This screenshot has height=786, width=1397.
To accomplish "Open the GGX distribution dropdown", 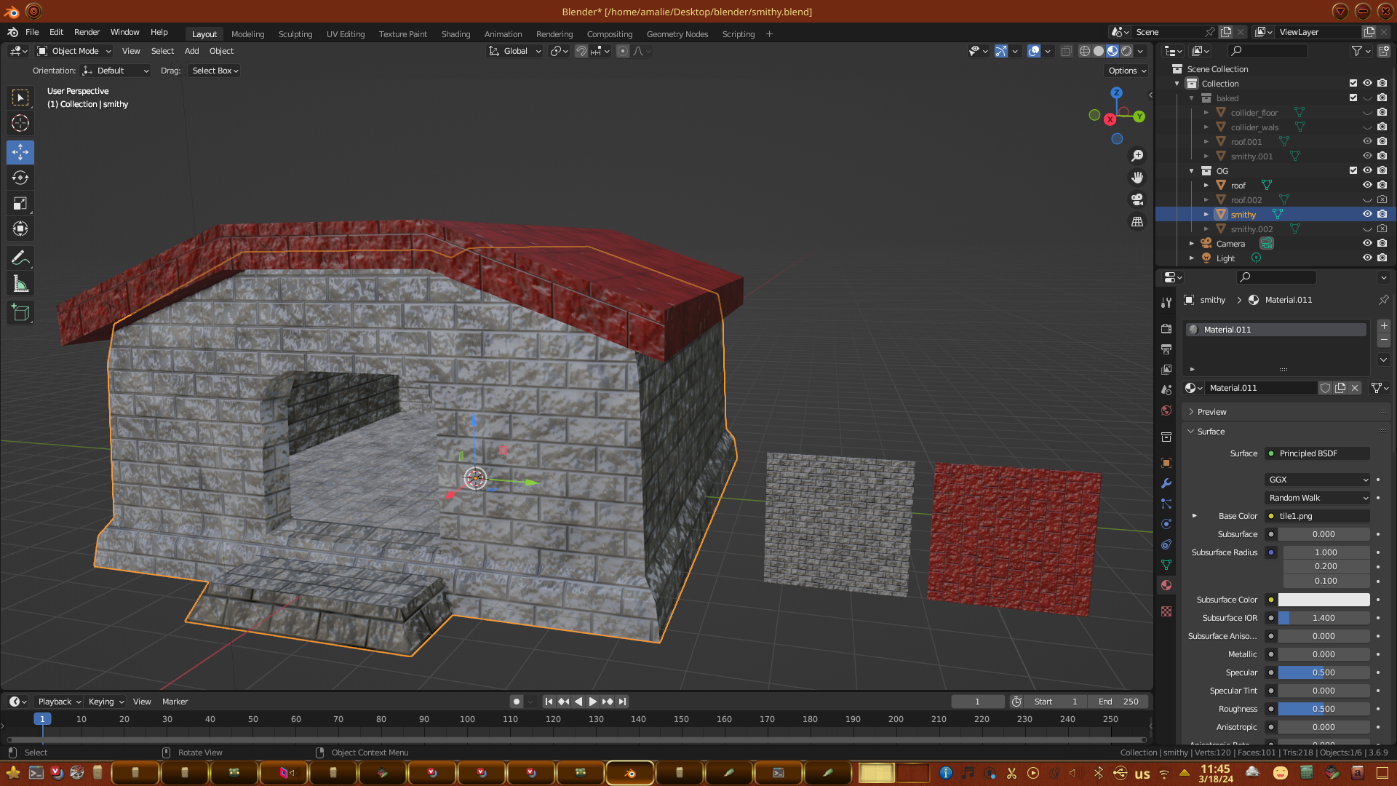I will tap(1318, 480).
